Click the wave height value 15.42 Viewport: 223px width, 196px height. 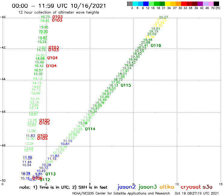(39, 66)
